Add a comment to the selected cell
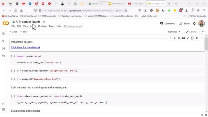Viewport: 208px width, 117px height. pos(183,38)
